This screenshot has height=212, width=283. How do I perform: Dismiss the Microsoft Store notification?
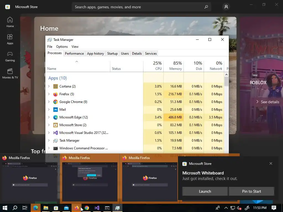point(271,163)
